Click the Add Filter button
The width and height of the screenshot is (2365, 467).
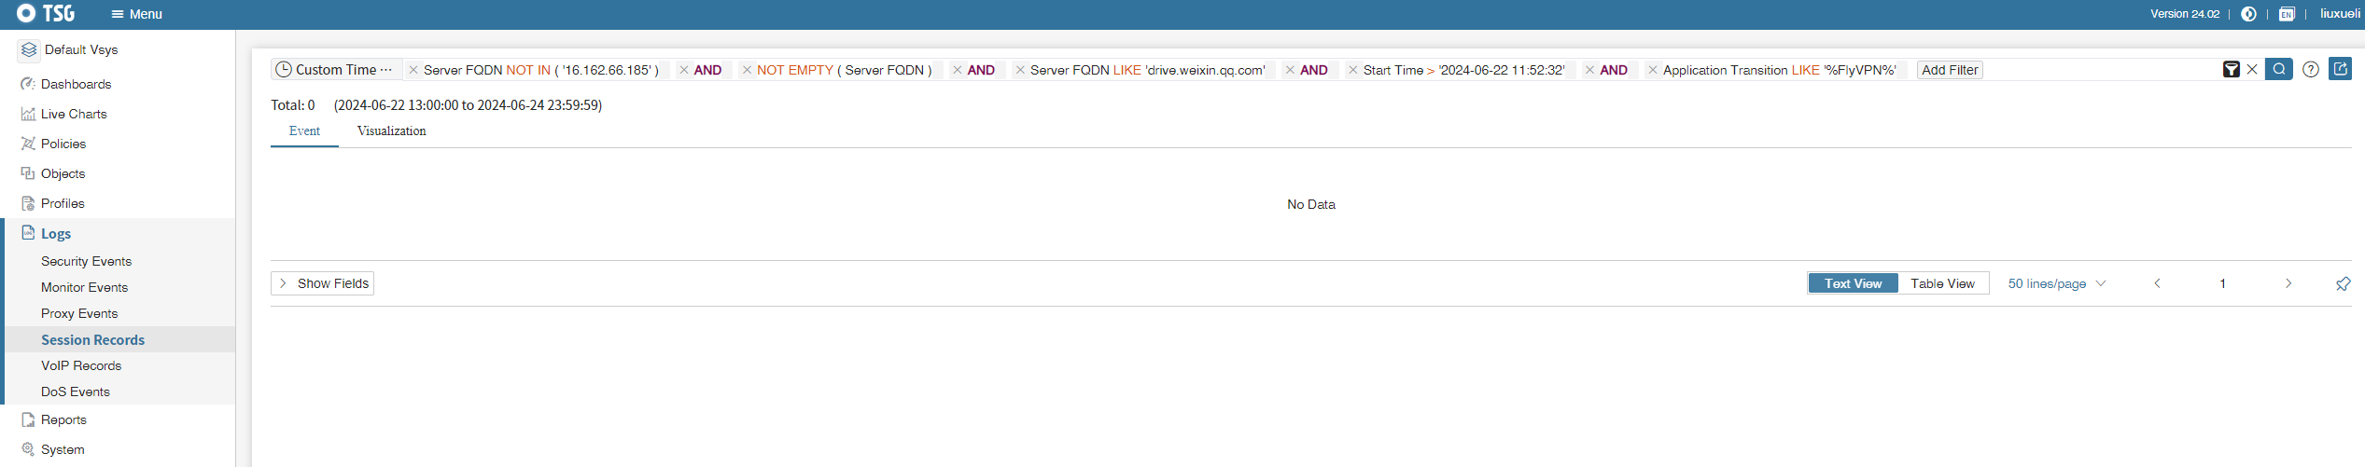[x=1950, y=70]
